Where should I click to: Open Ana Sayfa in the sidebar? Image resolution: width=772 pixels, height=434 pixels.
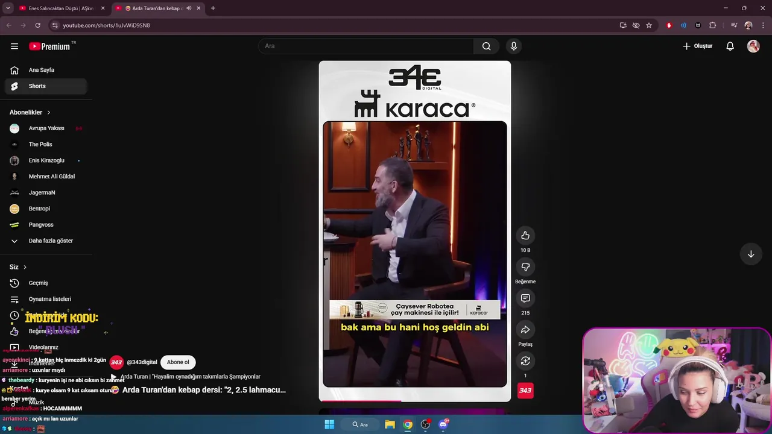[x=46, y=70]
